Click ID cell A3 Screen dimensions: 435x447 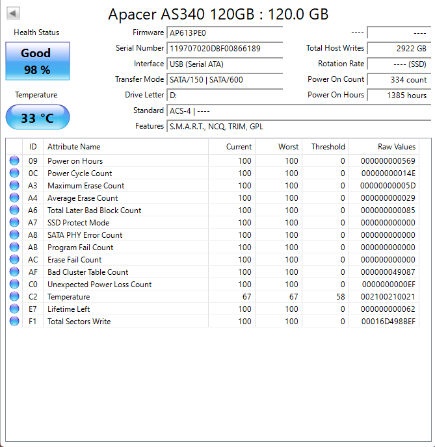33,186
